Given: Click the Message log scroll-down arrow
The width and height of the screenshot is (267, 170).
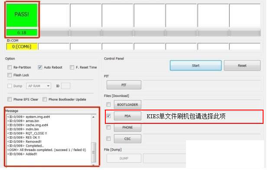Looking at the screenshot, I should [94, 164].
